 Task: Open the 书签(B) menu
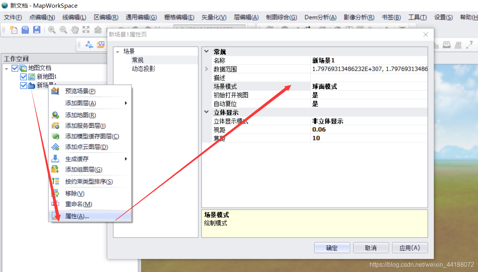[x=391, y=17]
